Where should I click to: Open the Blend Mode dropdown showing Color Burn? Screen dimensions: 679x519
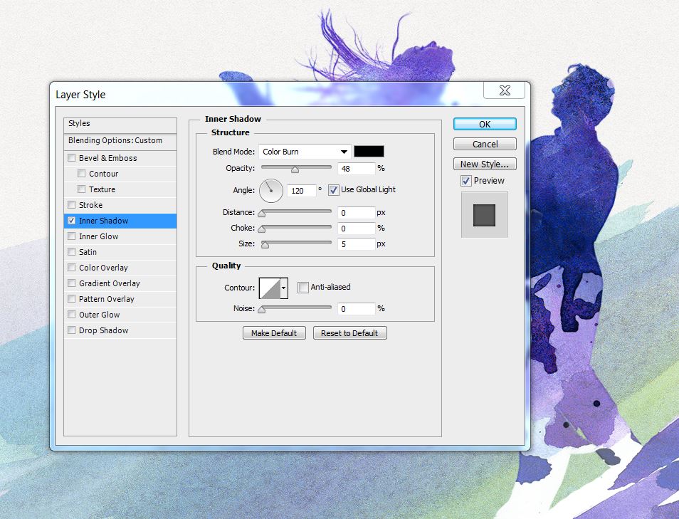305,151
